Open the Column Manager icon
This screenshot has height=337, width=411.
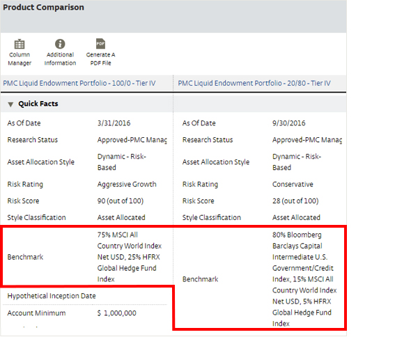tap(20, 44)
